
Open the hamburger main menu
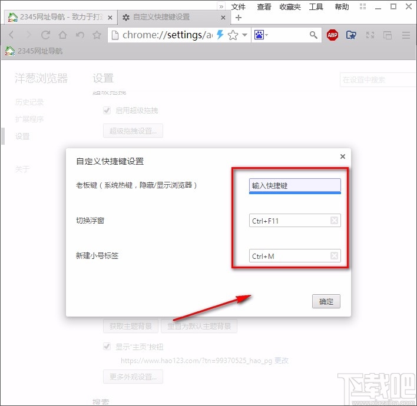(406, 35)
